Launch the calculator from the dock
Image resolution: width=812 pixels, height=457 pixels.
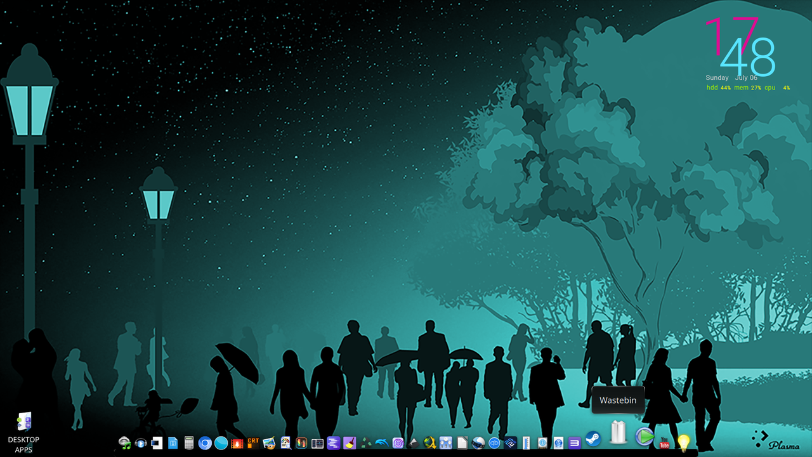(x=189, y=443)
